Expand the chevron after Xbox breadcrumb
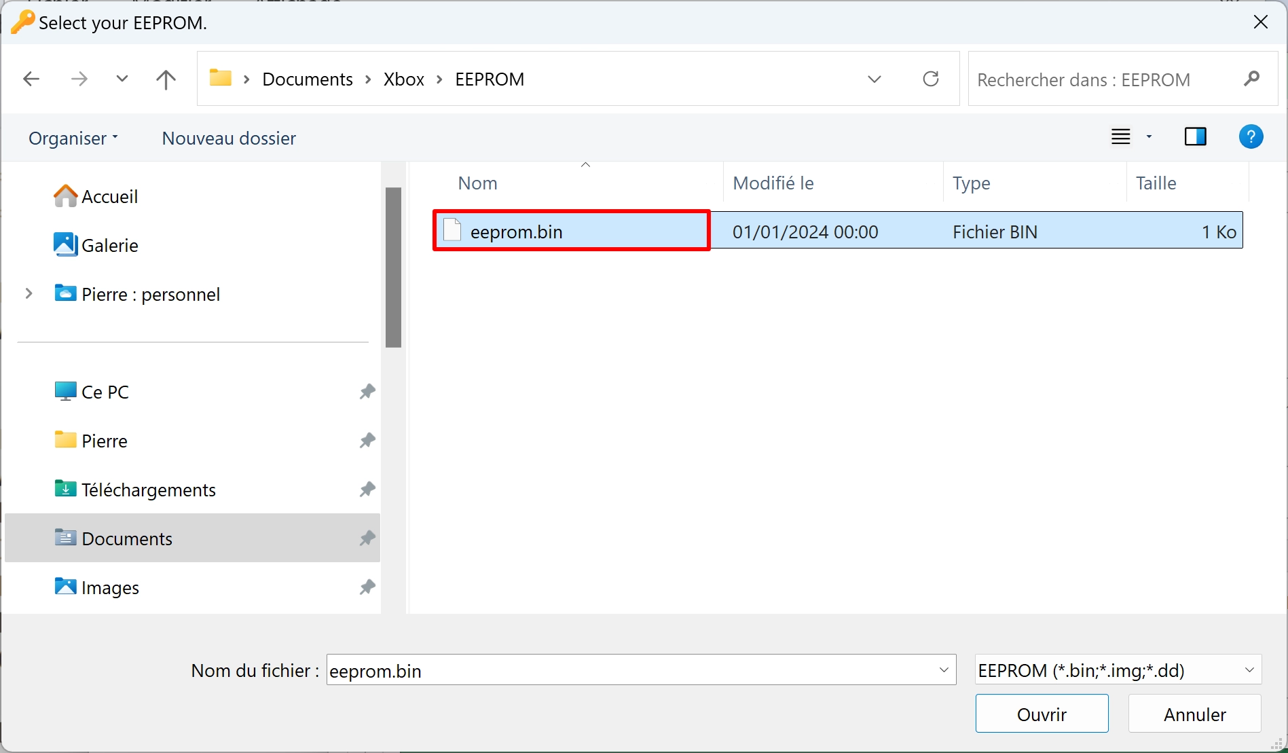The image size is (1288, 753). (x=439, y=79)
